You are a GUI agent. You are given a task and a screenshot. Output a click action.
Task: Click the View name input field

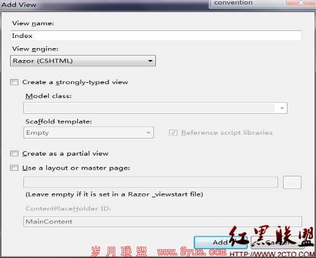pyautogui.click(x=156, y=35)
